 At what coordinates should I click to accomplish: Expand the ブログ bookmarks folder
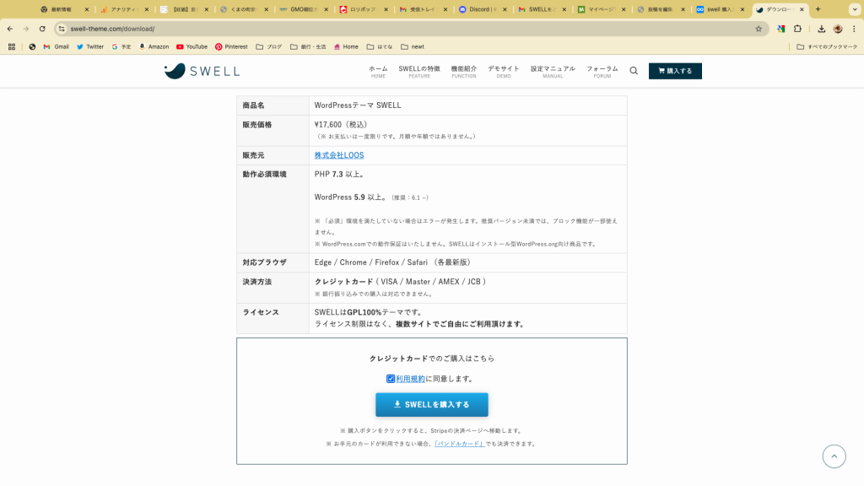268,46
